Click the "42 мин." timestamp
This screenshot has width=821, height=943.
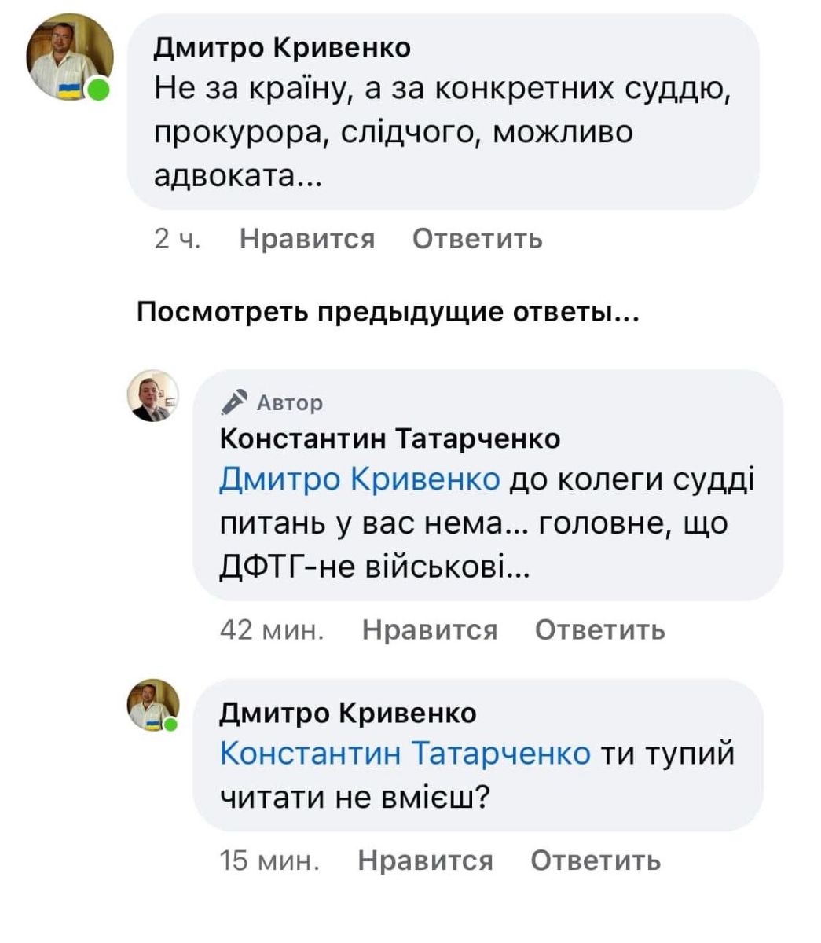click(x=272, y=629)
